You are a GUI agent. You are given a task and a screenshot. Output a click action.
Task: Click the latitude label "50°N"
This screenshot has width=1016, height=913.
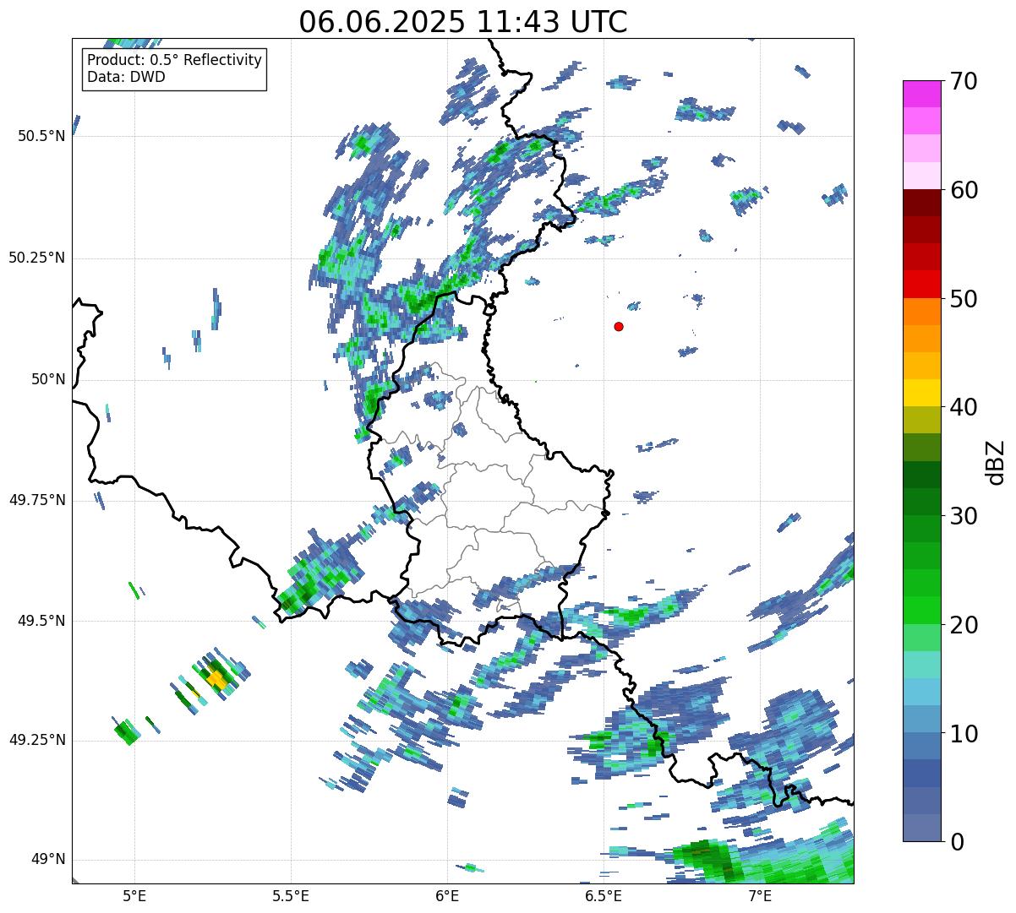coord(48,379)
